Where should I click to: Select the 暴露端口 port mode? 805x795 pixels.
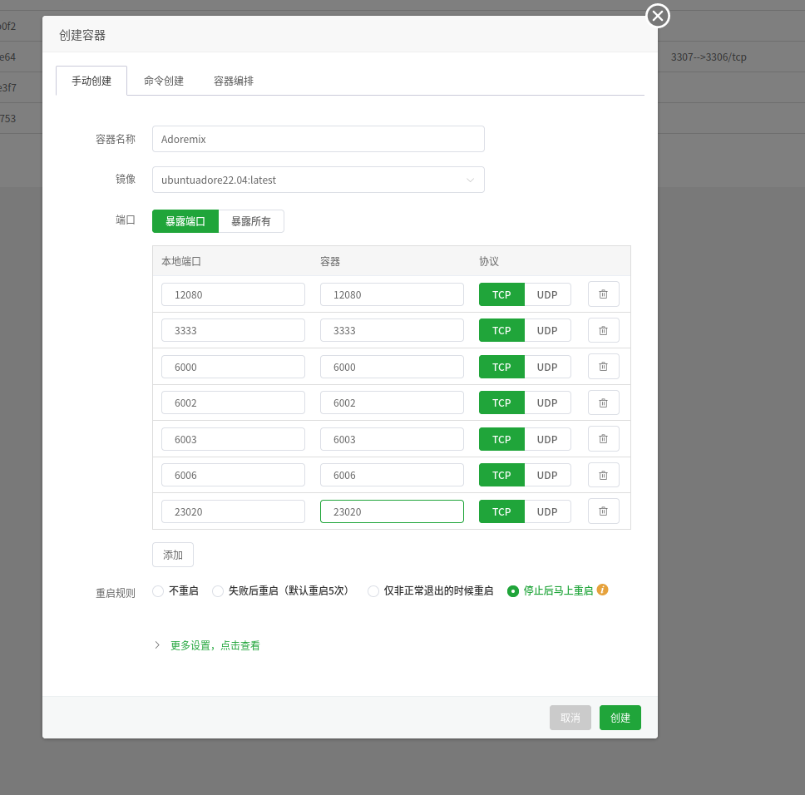pyautogui.click(x=185, y=221)
